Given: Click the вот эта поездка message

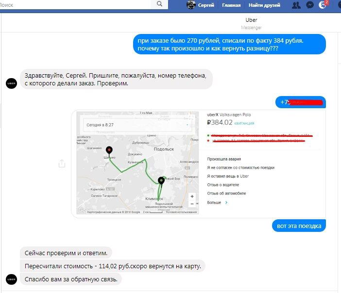Looking at the screenshot, I should 299,226.
